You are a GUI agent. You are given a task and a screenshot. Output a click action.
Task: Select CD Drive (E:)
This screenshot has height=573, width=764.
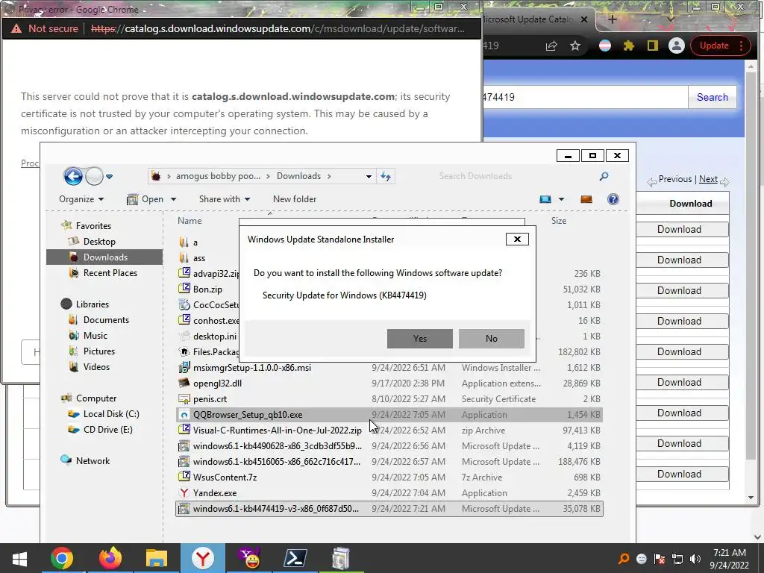107,430
